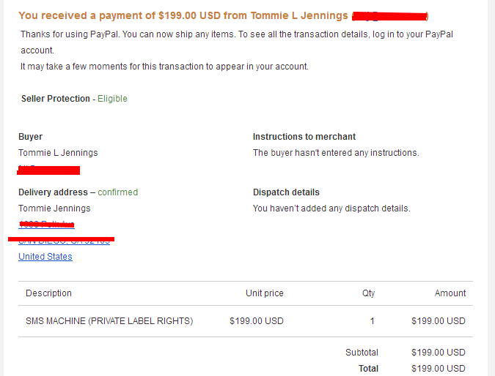This screenshot has width=495, height=376.
Task: Click the Description column header
Action: pyautogui.click(x=48, y=293)
